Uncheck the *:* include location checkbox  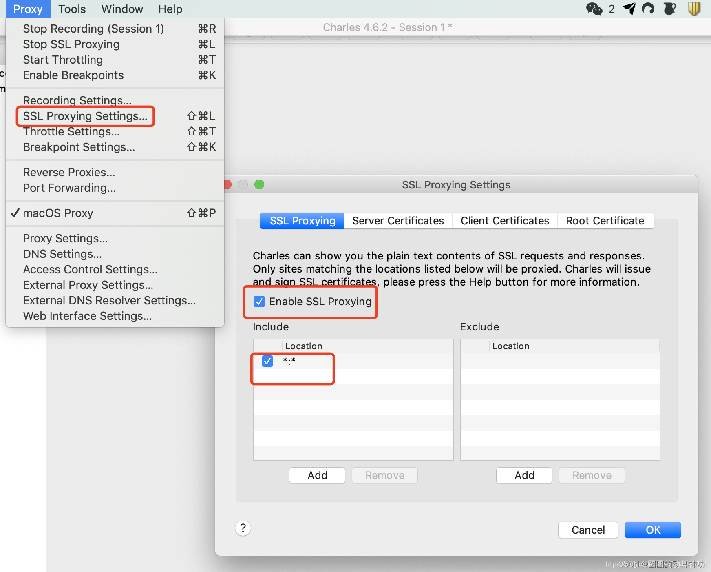[267, 361]
